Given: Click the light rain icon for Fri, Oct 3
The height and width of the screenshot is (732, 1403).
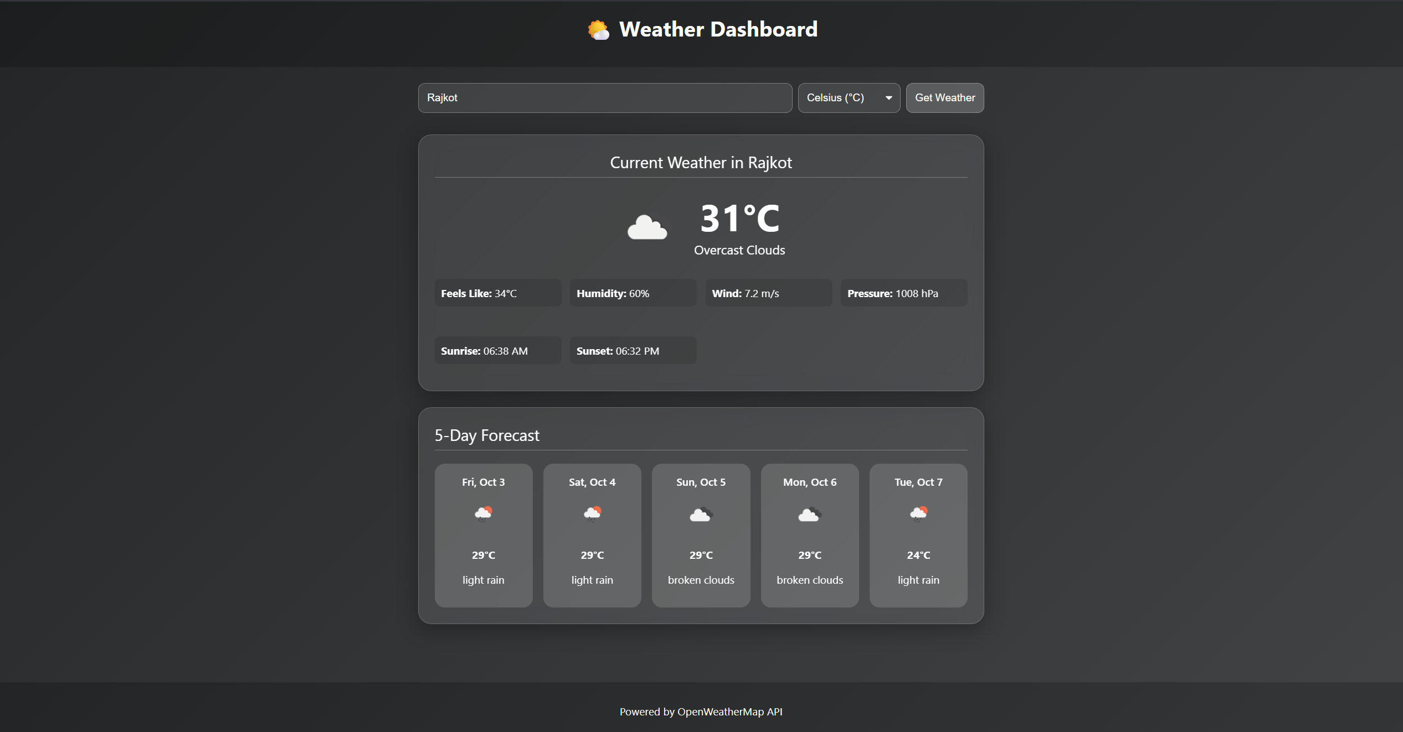Looking at the screenshot, I should tap(483, 514).
